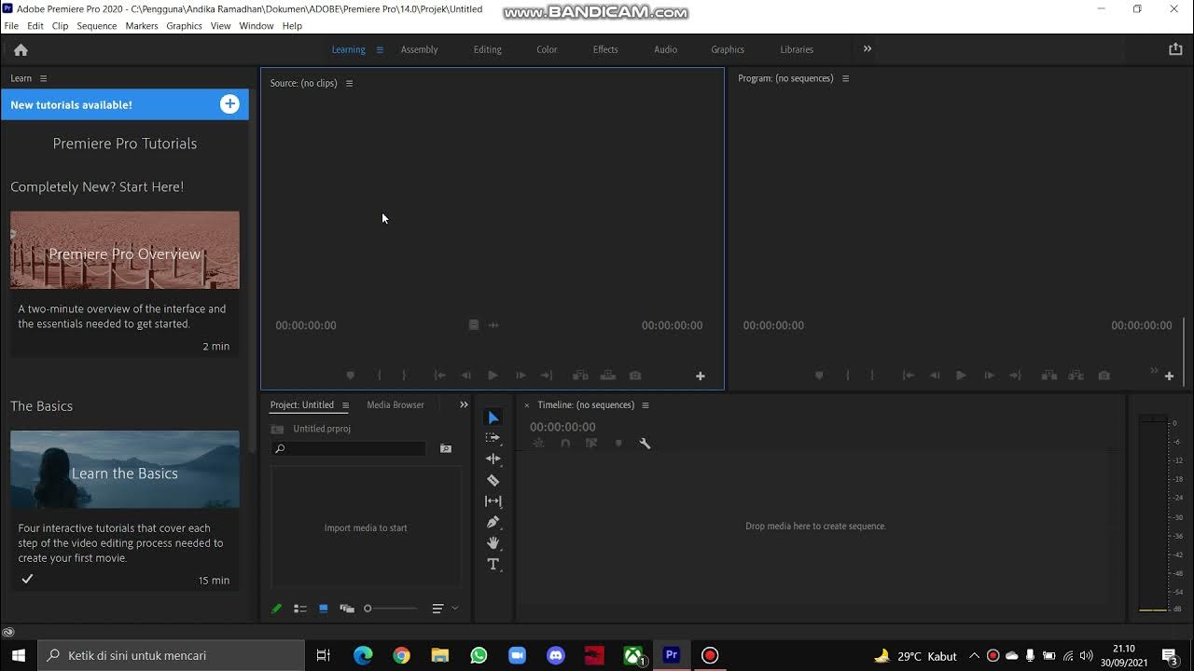Select the Hand tool

[493, 543]
